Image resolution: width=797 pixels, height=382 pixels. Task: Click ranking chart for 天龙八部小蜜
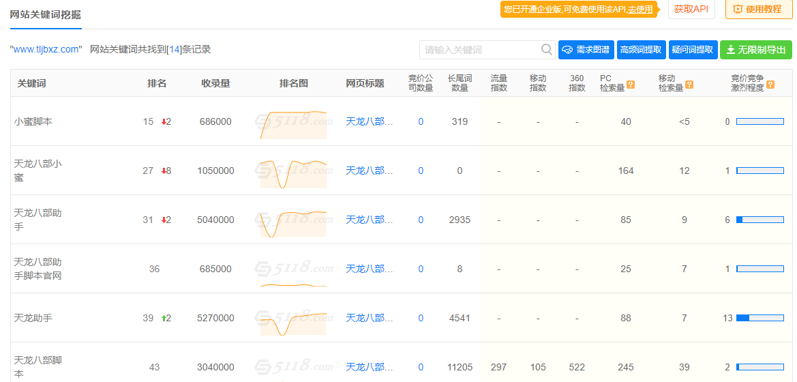coord(293,173)
